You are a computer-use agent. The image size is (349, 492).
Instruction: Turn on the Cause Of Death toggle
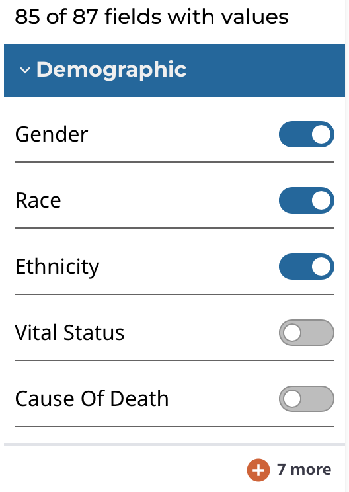point(306,399)
